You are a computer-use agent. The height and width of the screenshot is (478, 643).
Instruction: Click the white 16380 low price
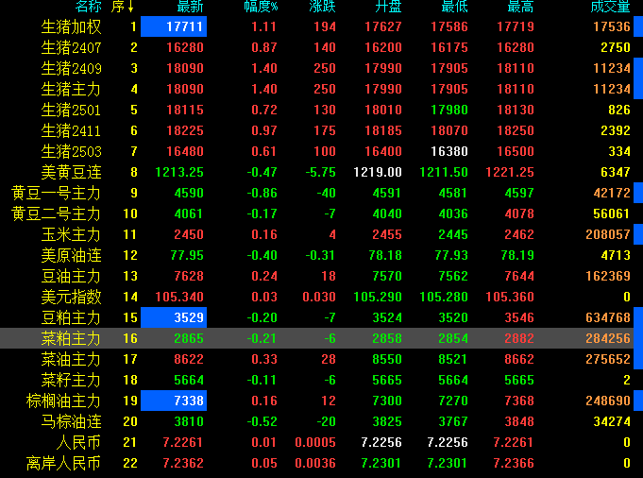[449, 151]
